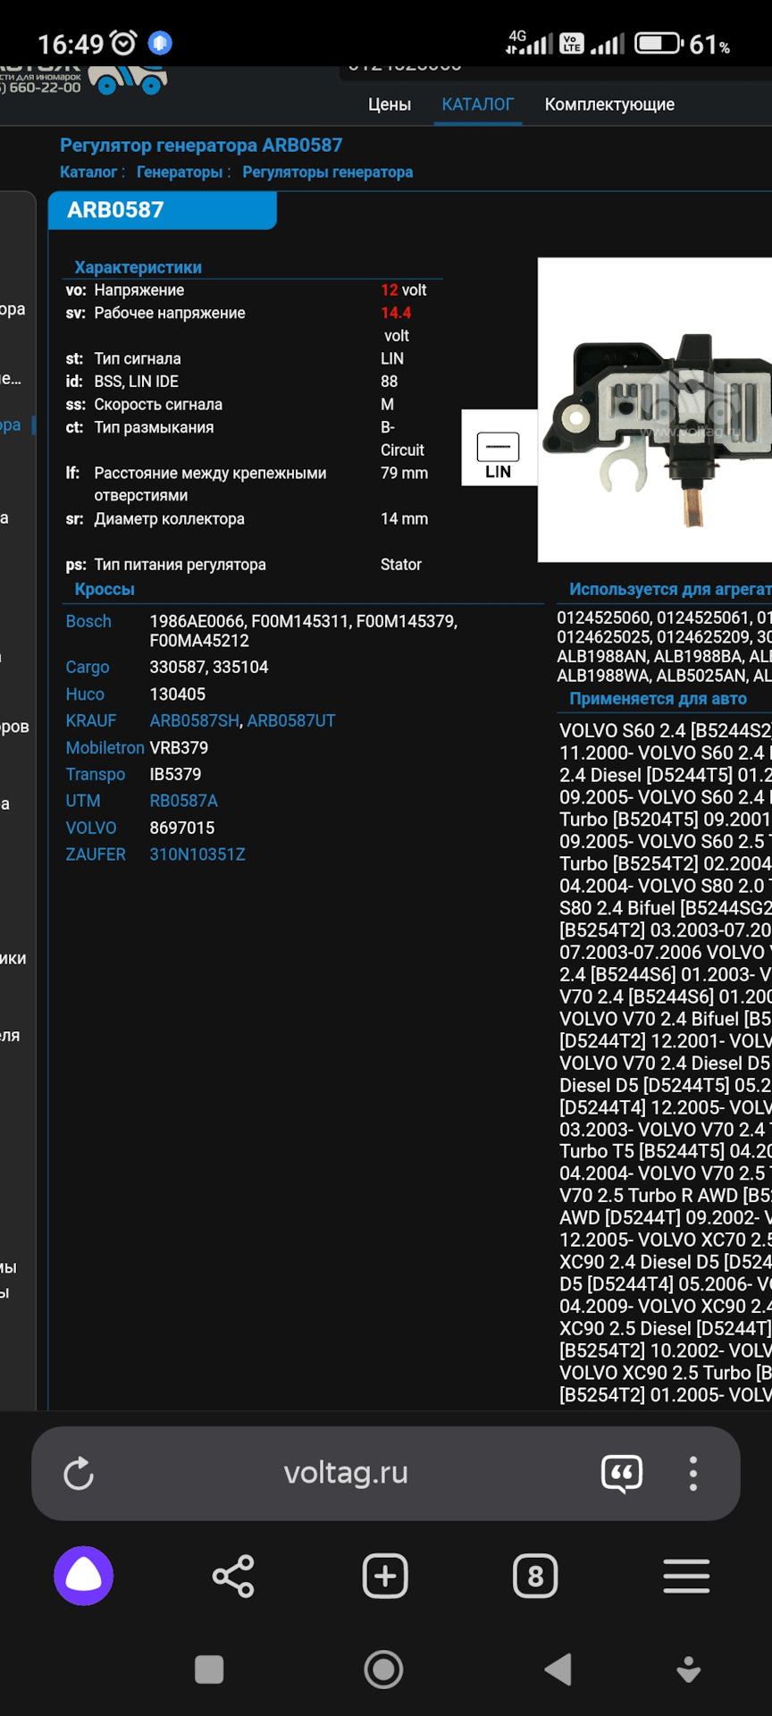Select the Используется для агрегатов header

(670, 589)
